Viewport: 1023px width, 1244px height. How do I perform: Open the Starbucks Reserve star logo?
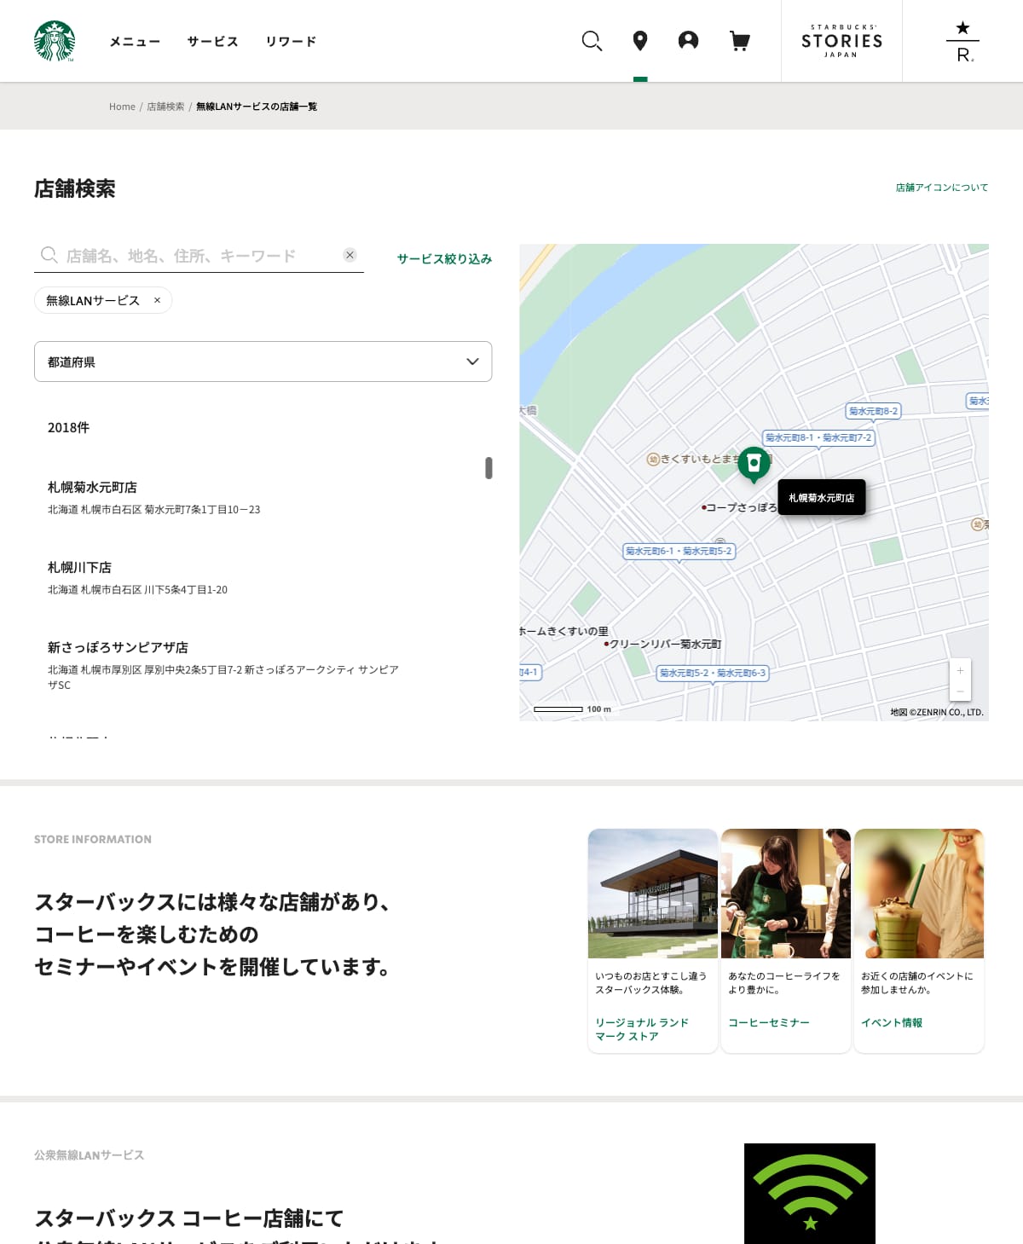963,42
